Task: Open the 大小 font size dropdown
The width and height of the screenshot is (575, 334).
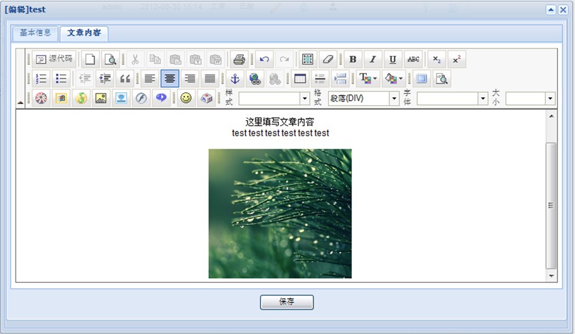Action: pyautogui.click(x=531, y=99)
